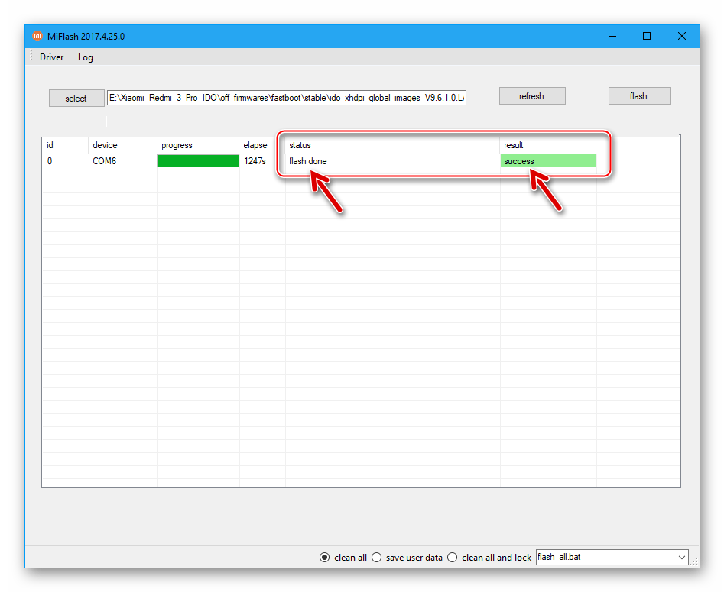Image resolution: width=724 pixels, height=592 pixels.
Task: Click the flash button
Action: [x=639, y=96]
